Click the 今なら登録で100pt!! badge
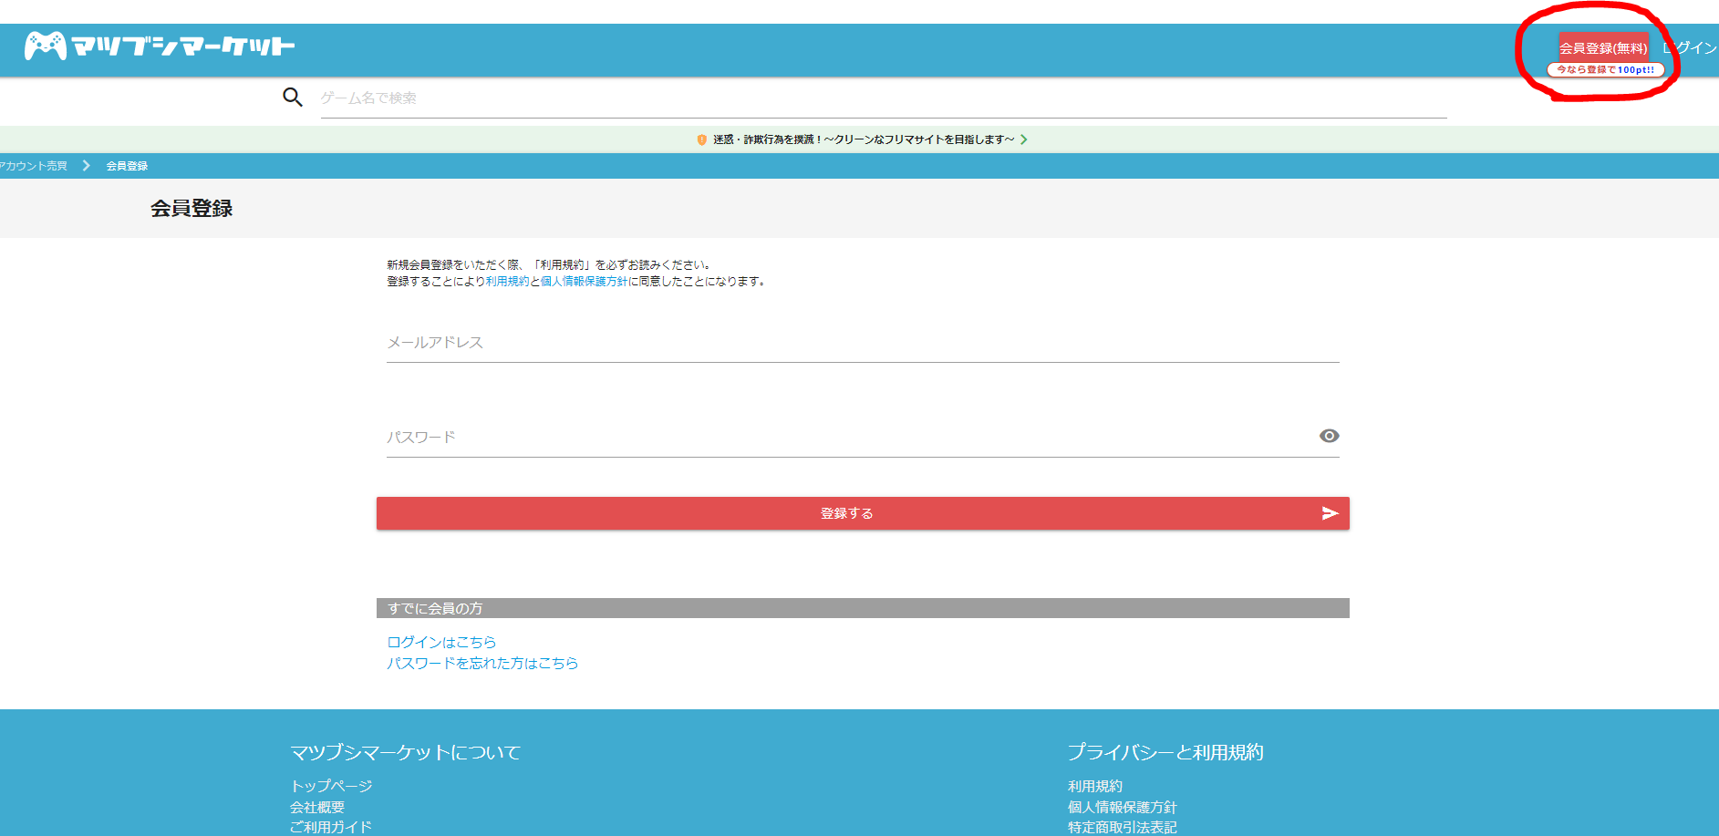Screen dimensions: 1719x836 [1605, 68]
